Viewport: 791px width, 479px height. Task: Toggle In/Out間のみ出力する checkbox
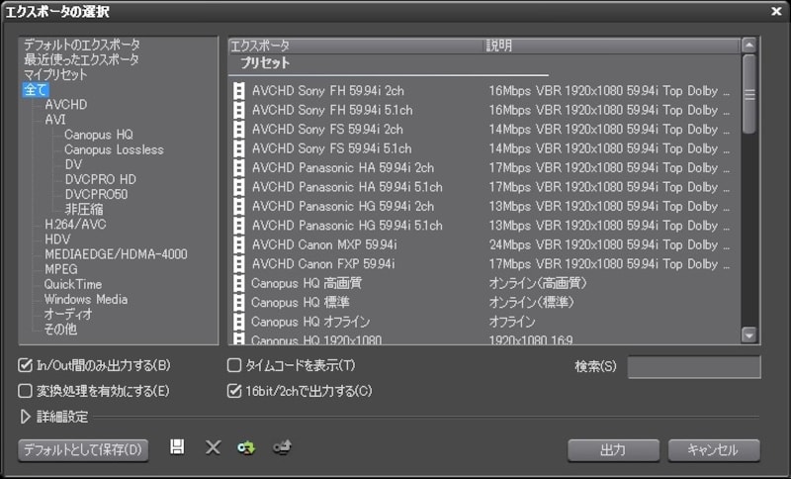pyautogui.click(x=25, y=365)
